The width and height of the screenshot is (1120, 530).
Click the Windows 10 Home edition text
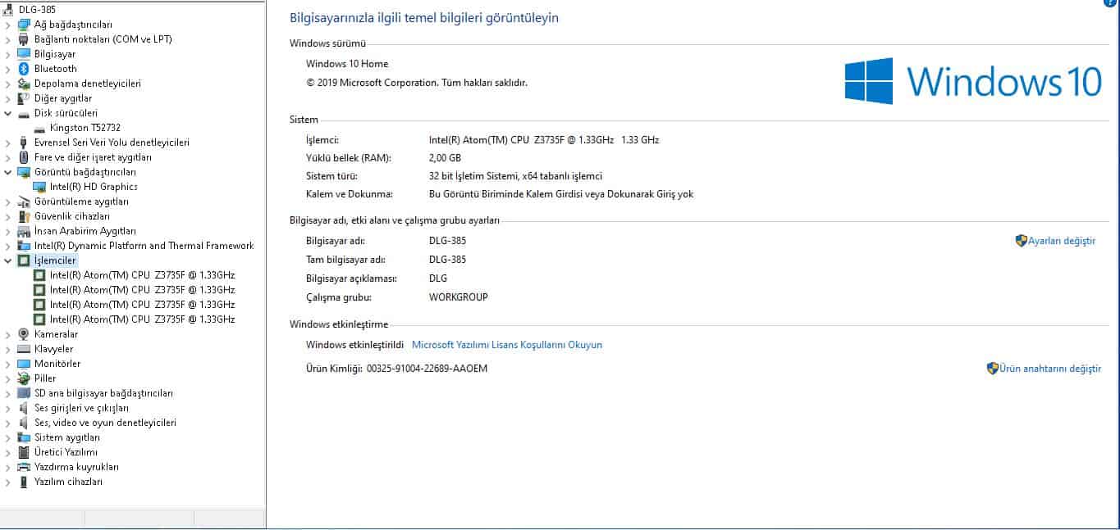coord(347,64)
